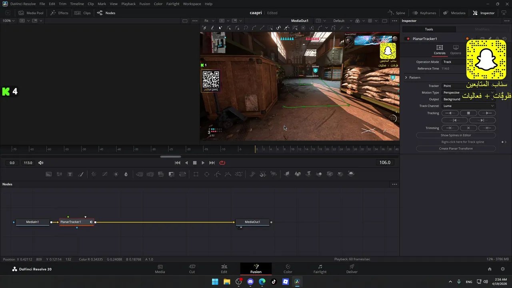Add a Rectangle mask node from the toolbar

click(196, 174)
